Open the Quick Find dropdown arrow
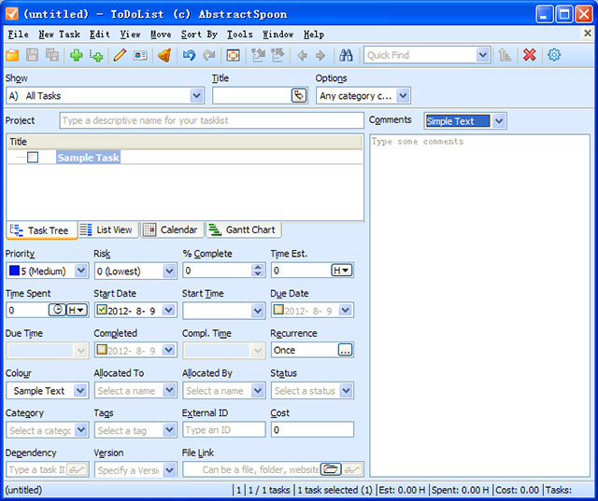This screenshot has height=501, width=598. tap(483, 55)
